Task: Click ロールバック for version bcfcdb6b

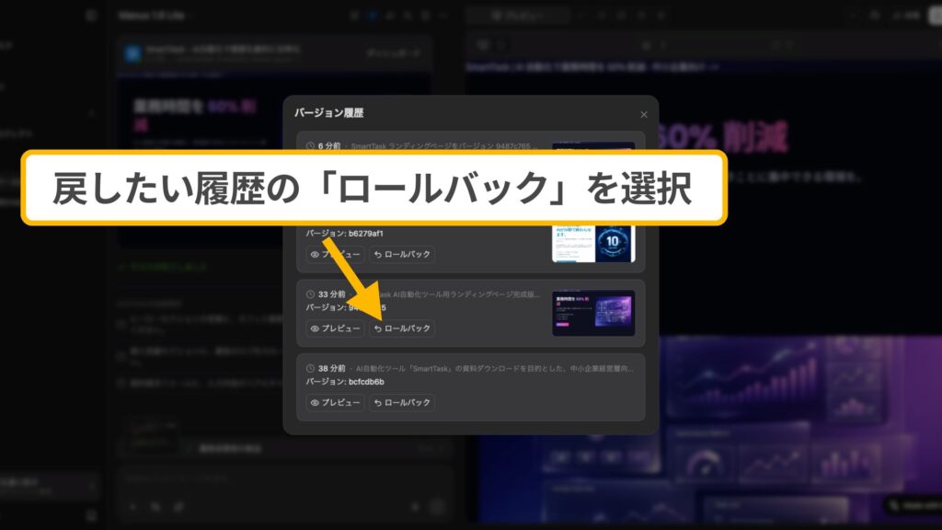Action: coord(402,402)
